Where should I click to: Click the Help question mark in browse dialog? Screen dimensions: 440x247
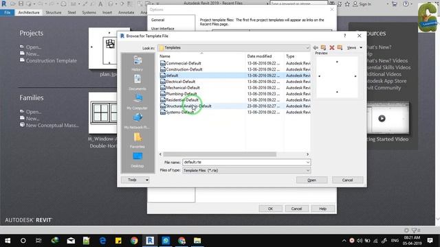(x=345, y=36)
